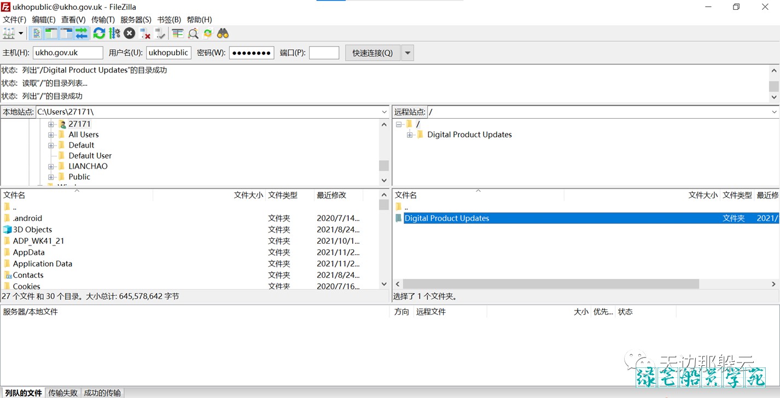
Task: Open the 服务器(S) menu
Action: [x=136, y=20]
